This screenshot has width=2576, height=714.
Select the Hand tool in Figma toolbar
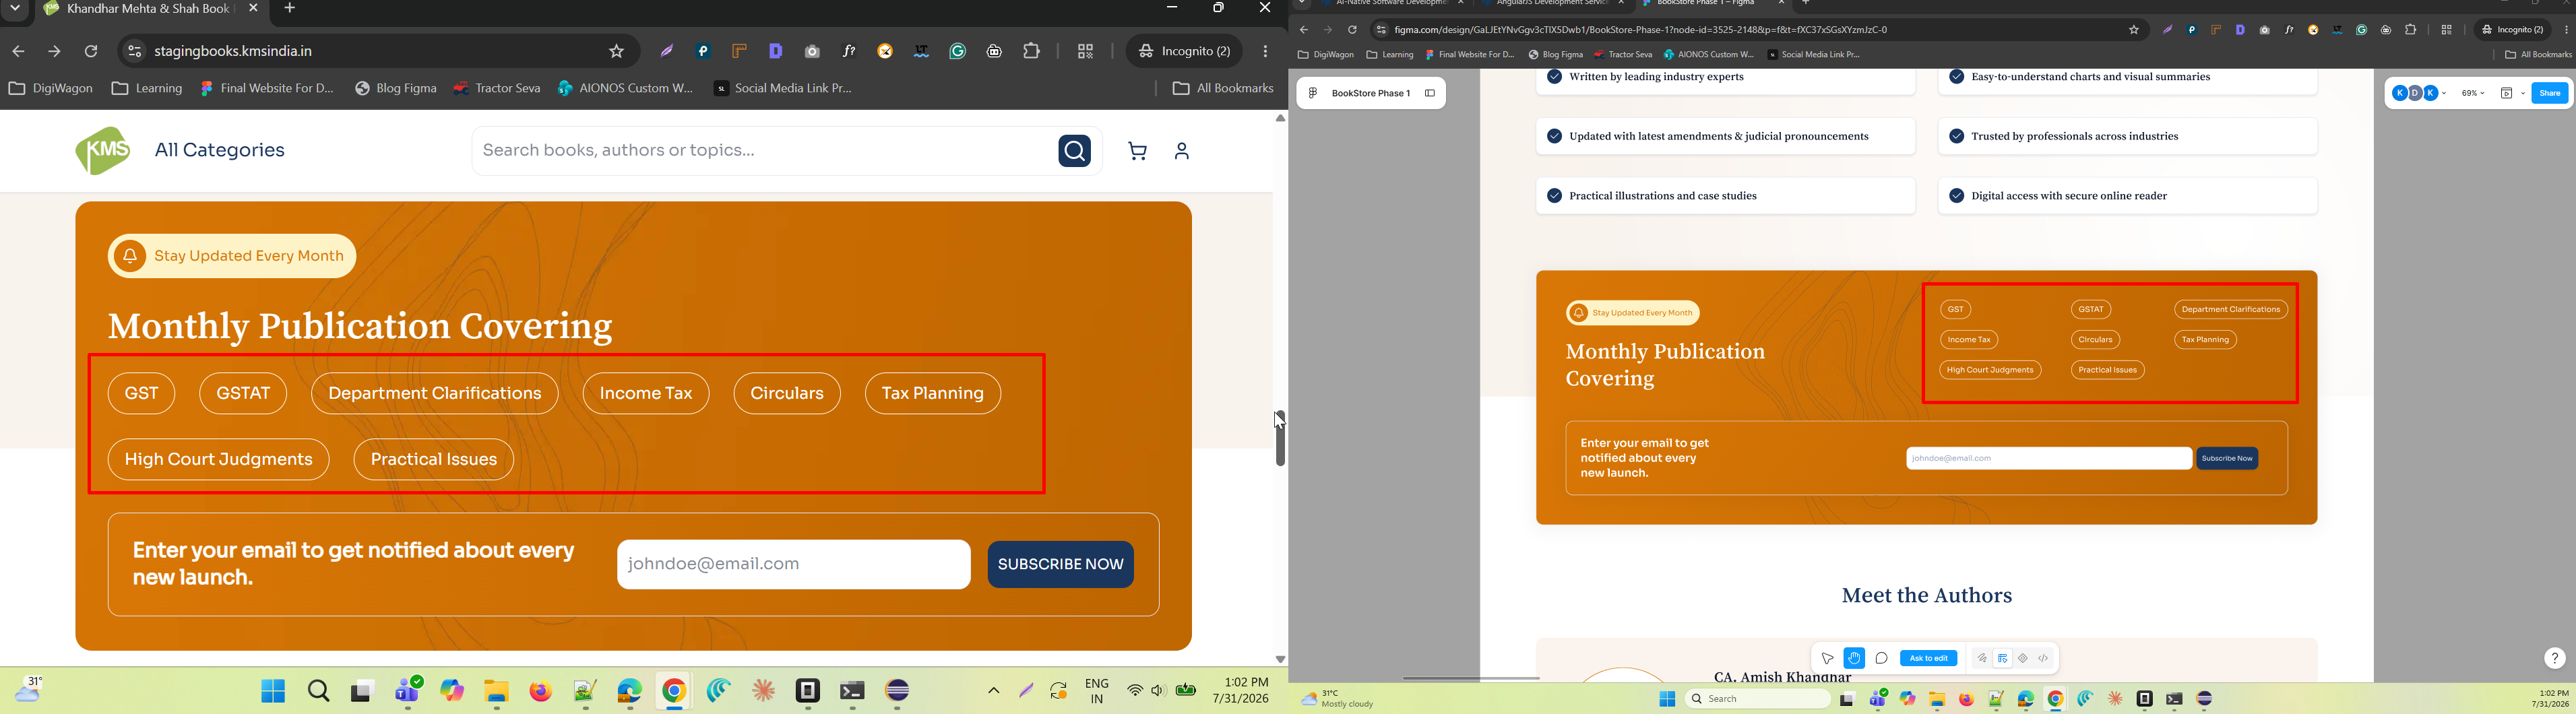[x=1854, y=658]
